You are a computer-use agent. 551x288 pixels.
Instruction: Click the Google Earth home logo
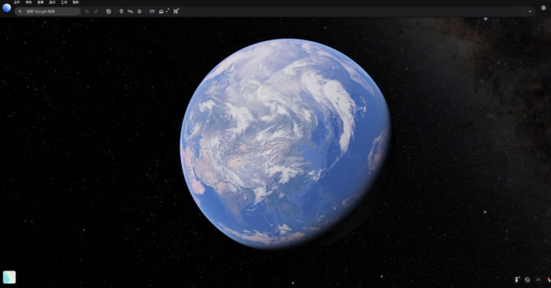click(x=6, y=8)
